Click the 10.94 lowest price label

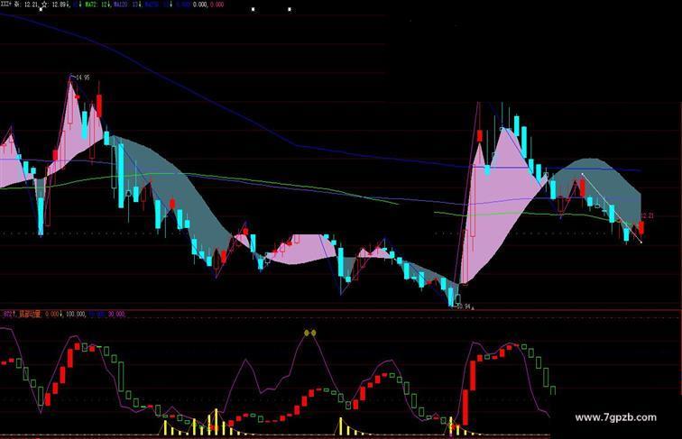pyautogui.click(x=464, y=306)
